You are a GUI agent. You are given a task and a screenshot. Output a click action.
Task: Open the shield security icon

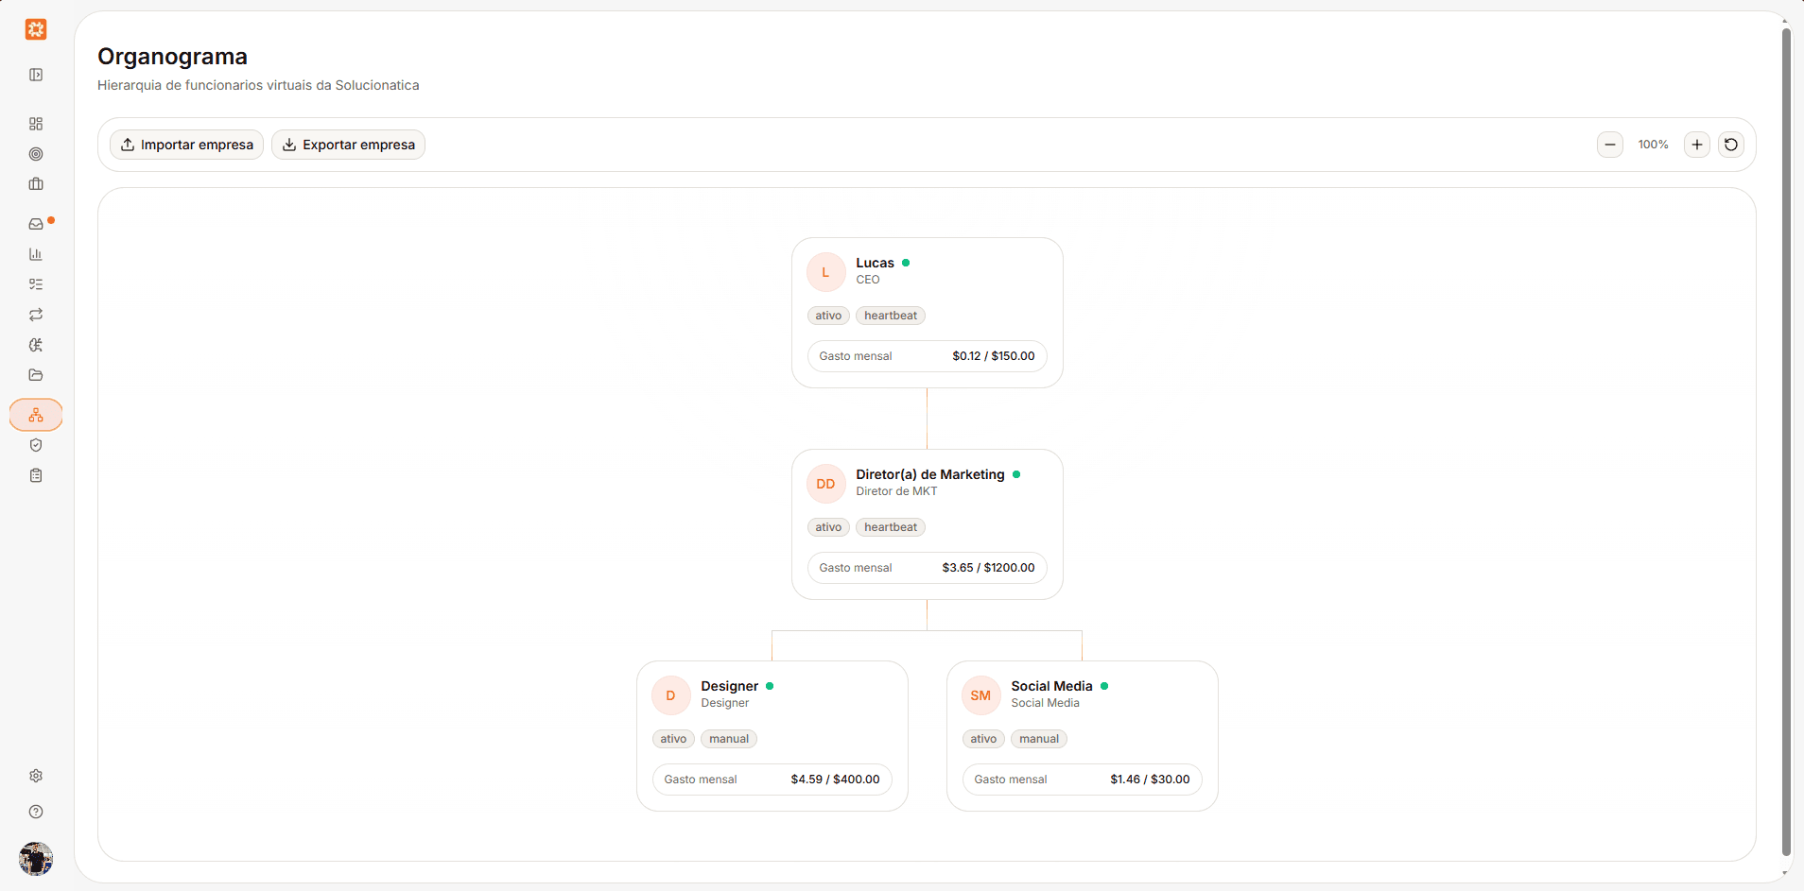[36, 445]
